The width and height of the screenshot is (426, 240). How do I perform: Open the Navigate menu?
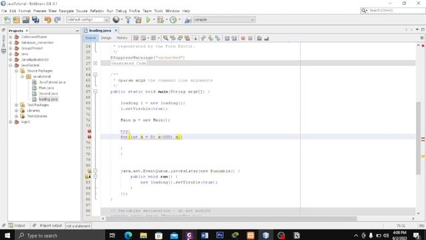click(67, 11)
